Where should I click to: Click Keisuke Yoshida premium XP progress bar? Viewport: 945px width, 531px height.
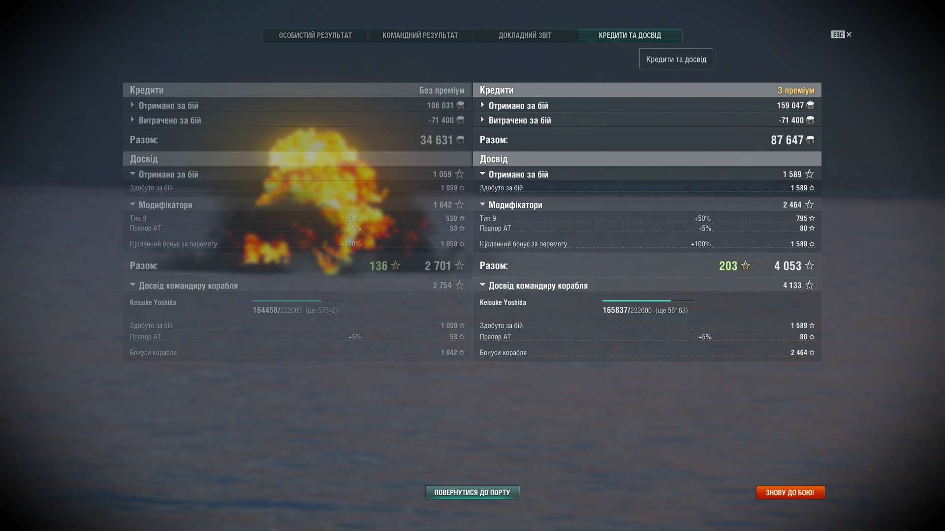(x=648, y=300)
